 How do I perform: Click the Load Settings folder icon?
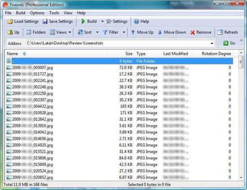pos(10,21)
